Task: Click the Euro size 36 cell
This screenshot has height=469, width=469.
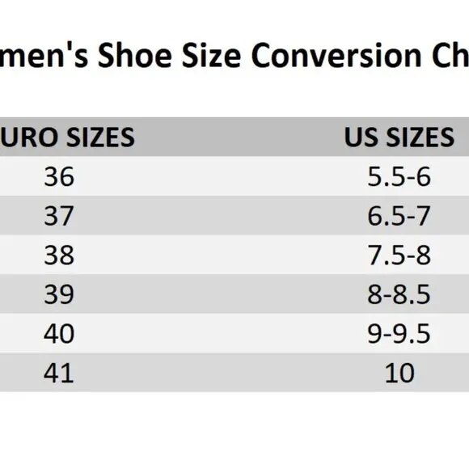Action: [59, 176]
